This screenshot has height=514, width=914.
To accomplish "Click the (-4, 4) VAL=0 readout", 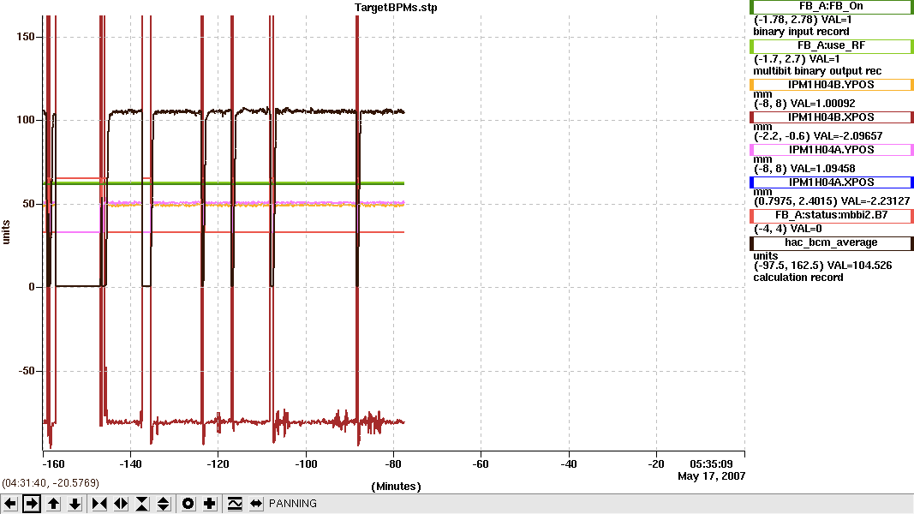I will click(788, 229).
